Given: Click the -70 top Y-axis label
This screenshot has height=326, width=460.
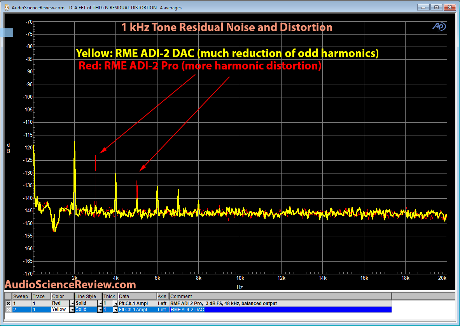Looking at the screenshot, I should [x=29, y=22].
